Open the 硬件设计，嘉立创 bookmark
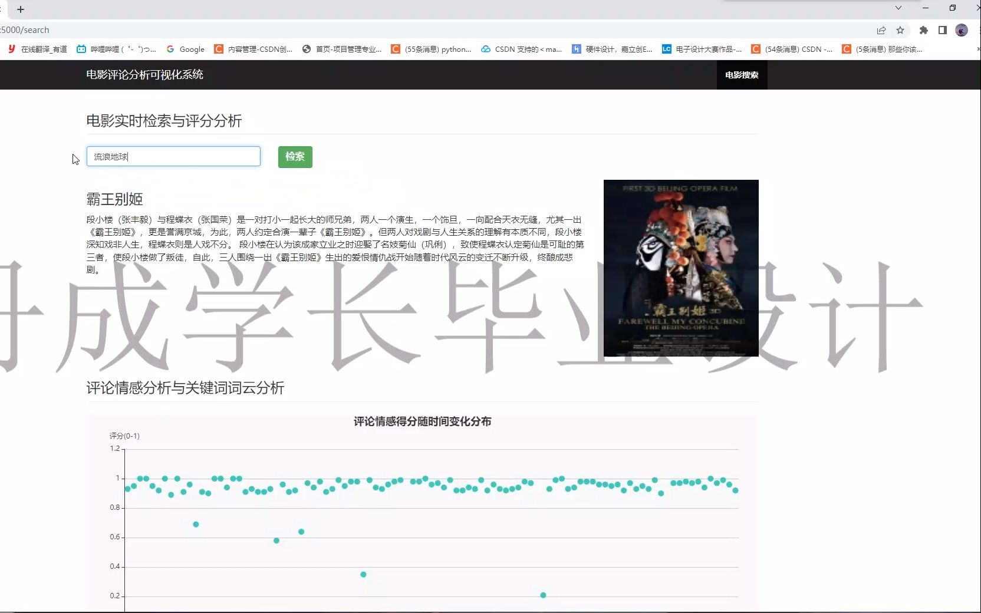 (613, 49)
